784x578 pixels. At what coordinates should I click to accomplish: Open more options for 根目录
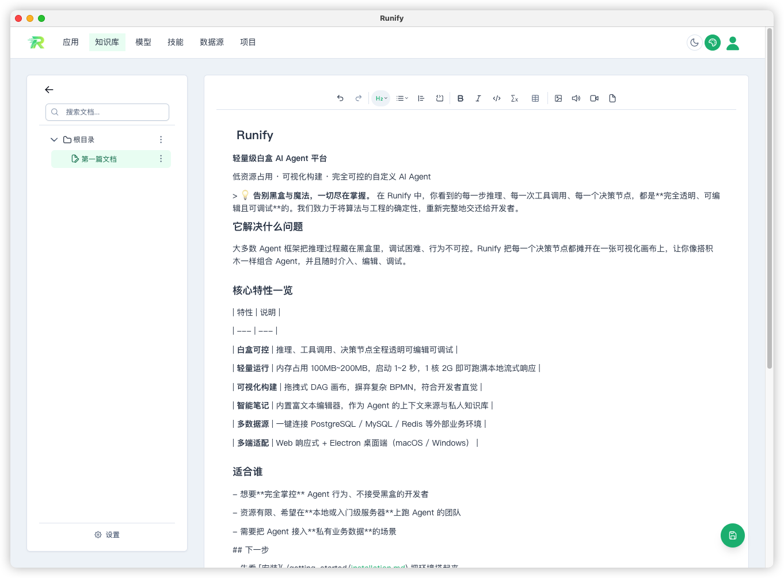(161, 140)
